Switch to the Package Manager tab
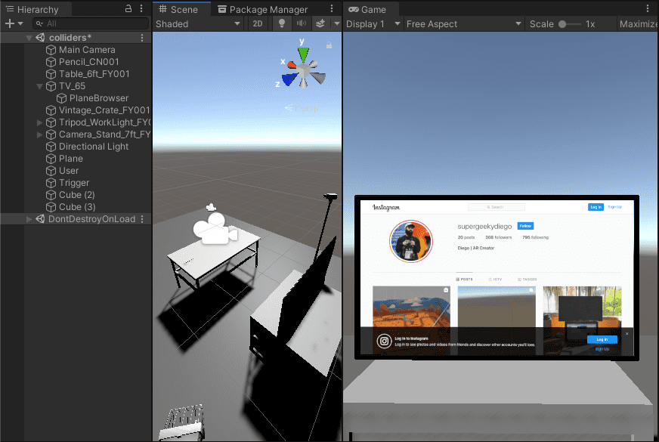The height and width of the screenshot is (442, 659). click(261, 9)
